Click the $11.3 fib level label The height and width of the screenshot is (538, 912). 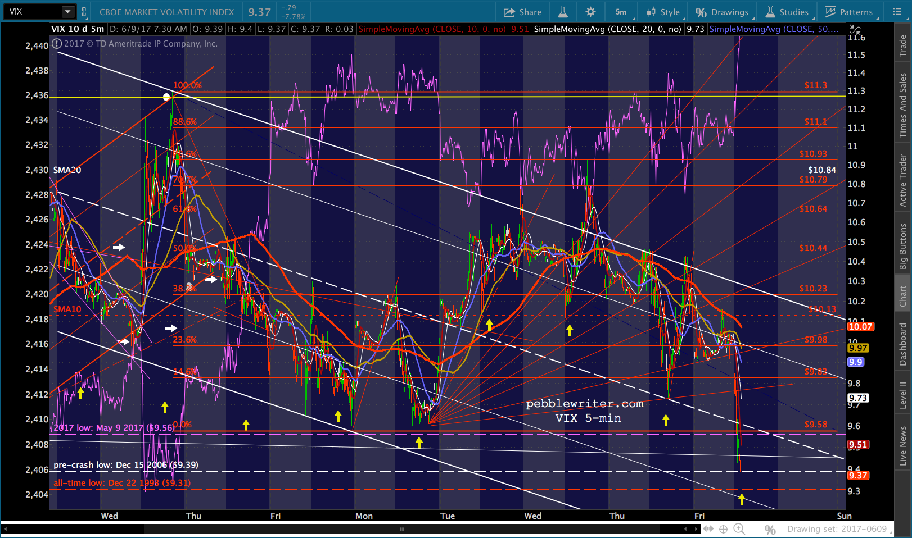(x=816, y=85)
